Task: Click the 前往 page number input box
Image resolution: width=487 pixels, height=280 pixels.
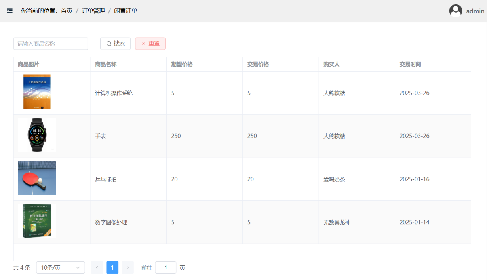Action: tap(166, 268)
